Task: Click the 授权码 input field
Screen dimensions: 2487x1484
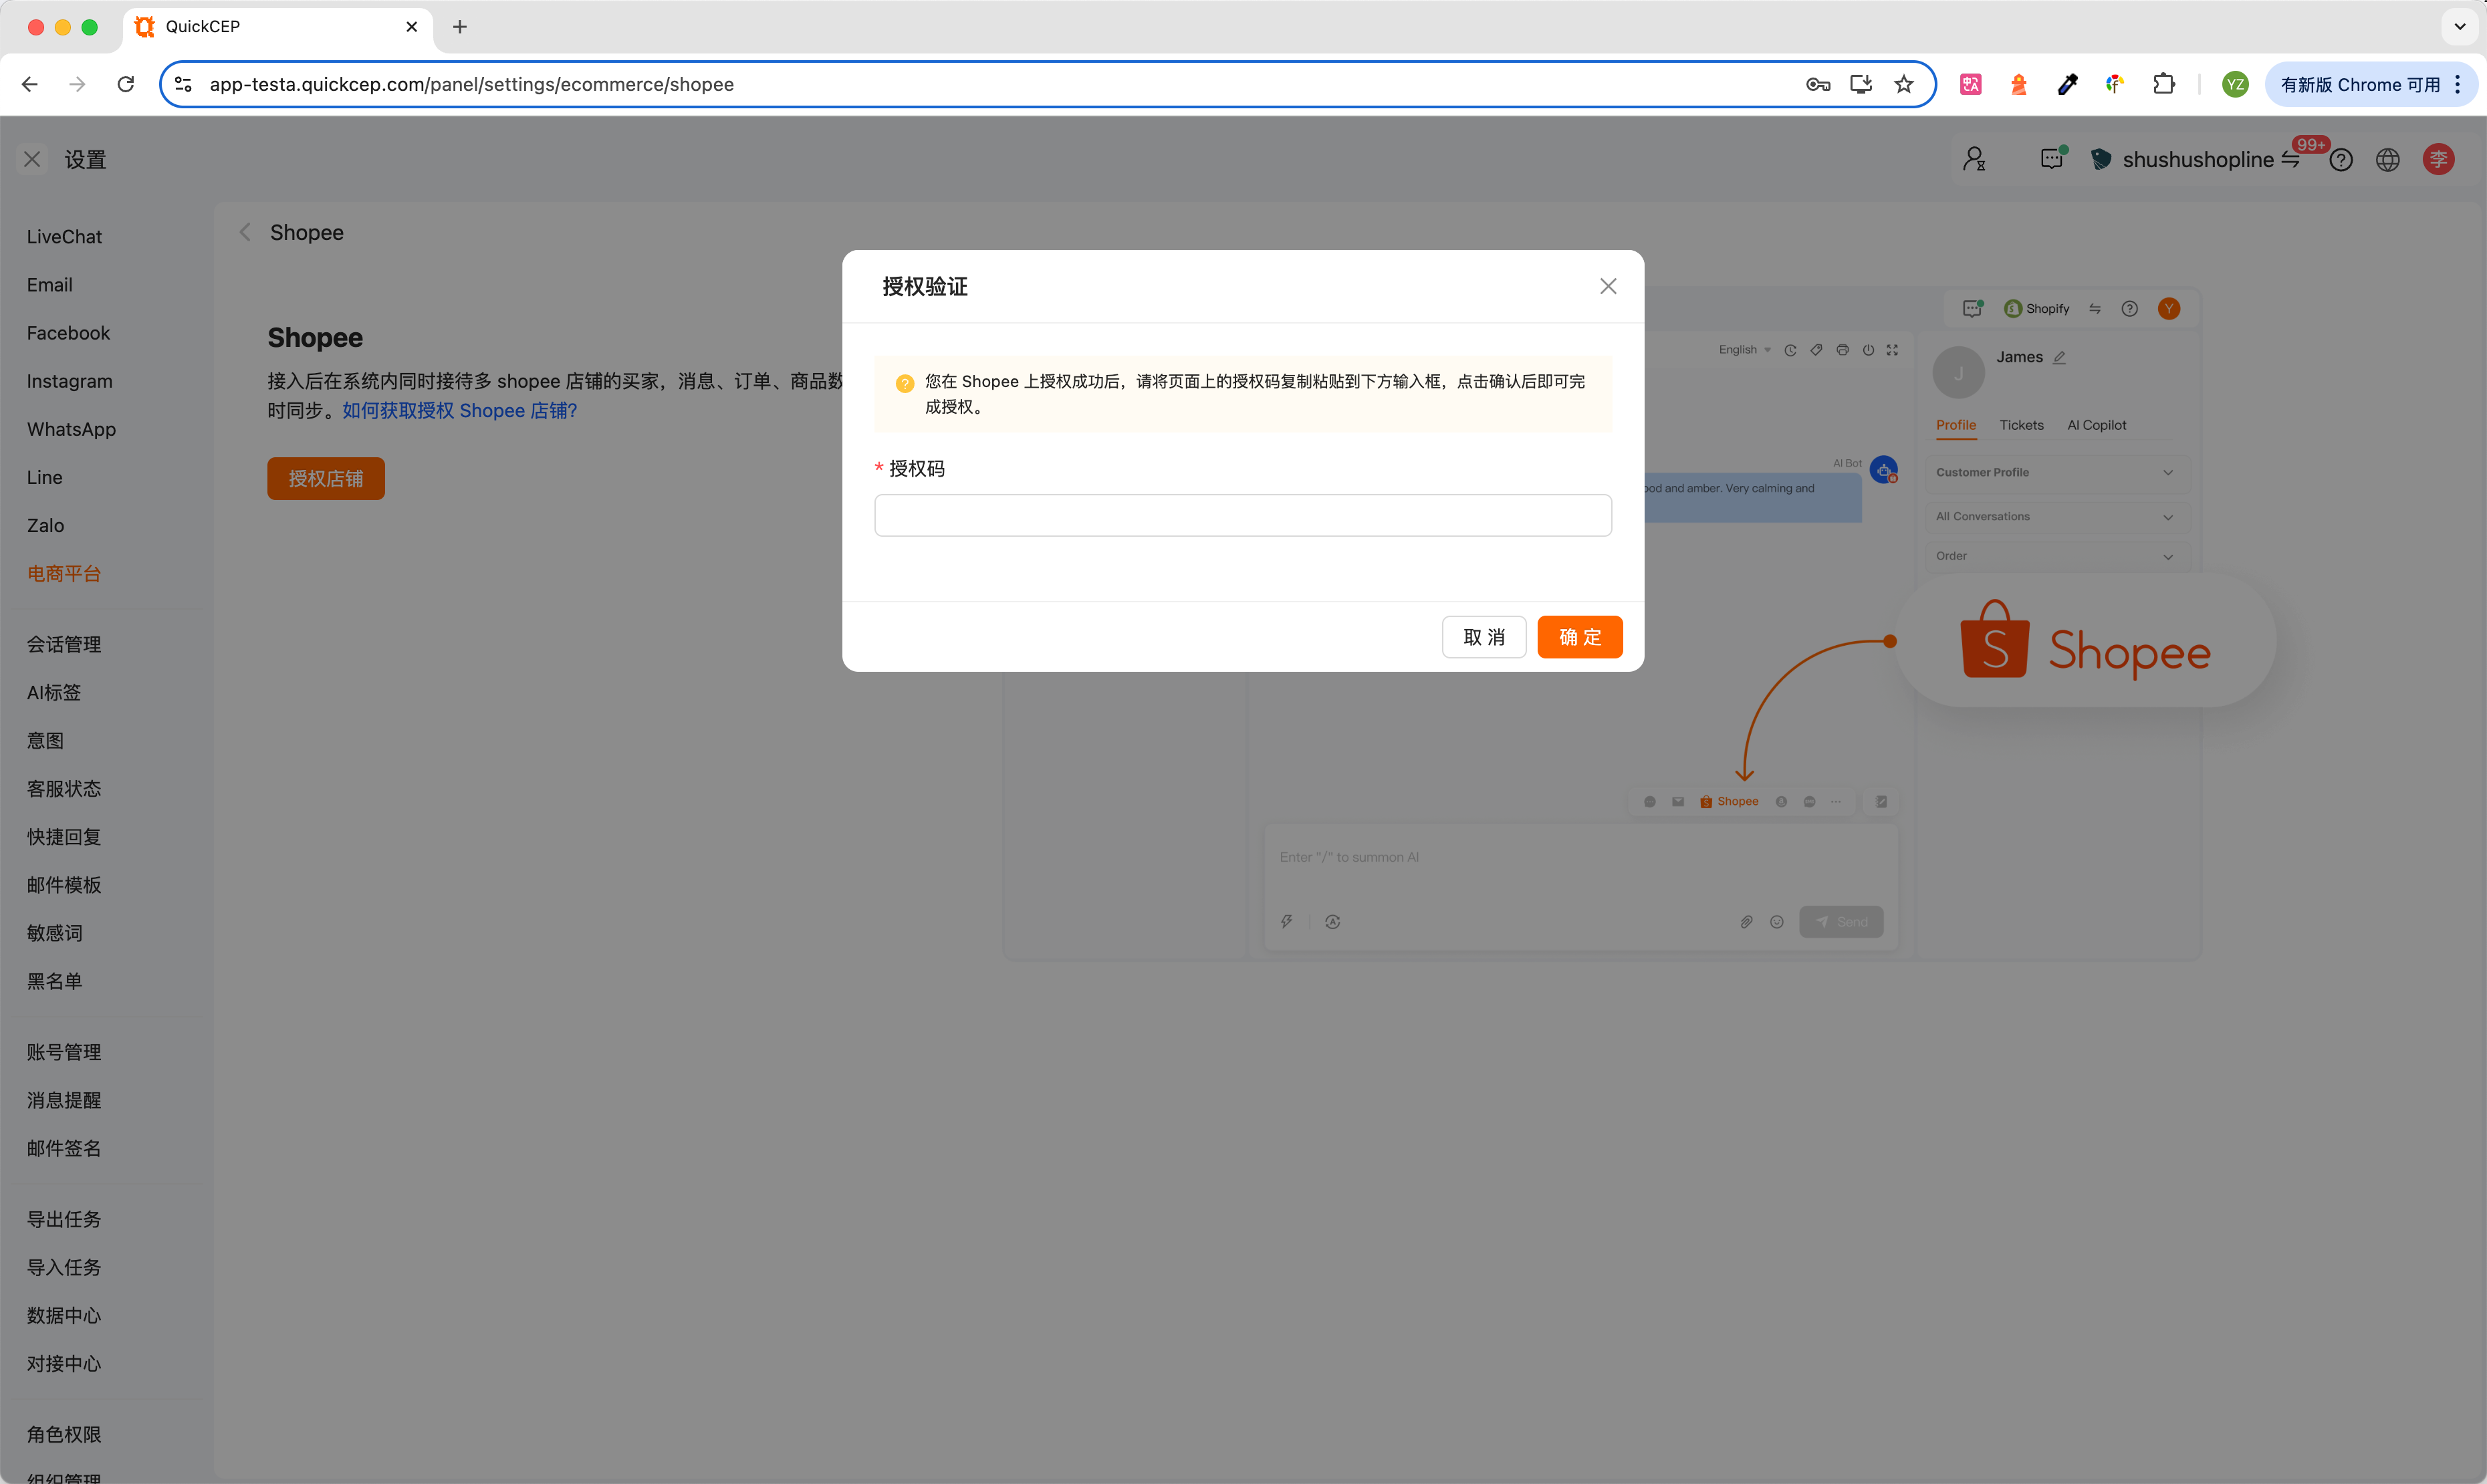Action: pyautogui.click(x=1242, y=515)
